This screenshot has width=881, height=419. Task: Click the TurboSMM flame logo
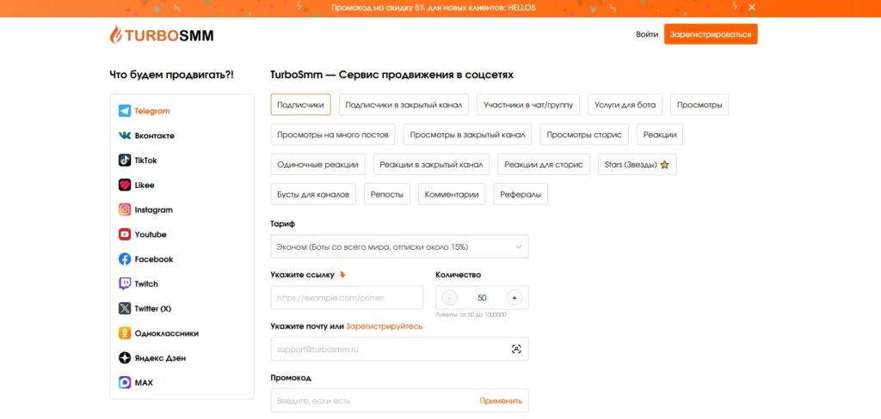tap(115, 35)
